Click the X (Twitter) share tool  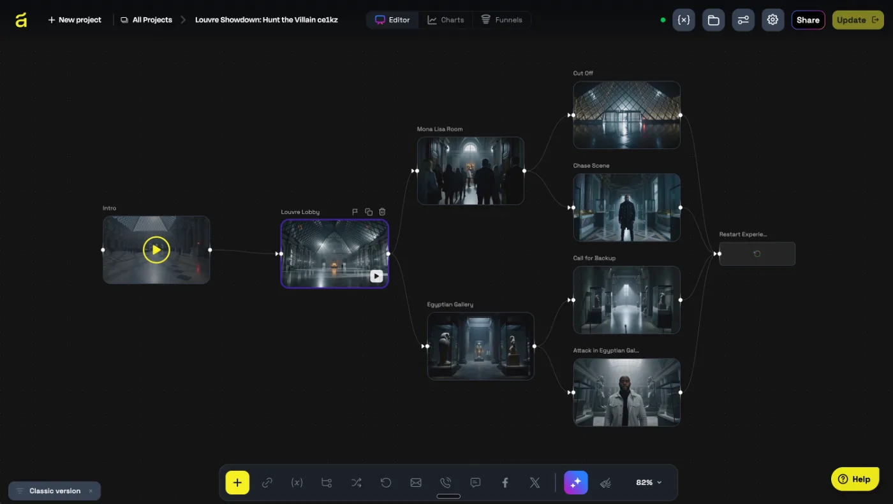click(535, 482)
